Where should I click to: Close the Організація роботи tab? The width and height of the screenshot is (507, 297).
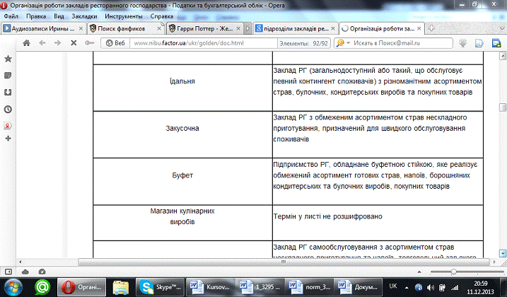(419, 29)
